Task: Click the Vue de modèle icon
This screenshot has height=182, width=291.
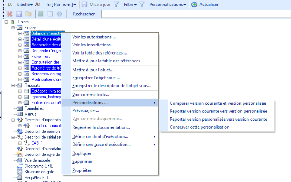Action: [20, 160]
